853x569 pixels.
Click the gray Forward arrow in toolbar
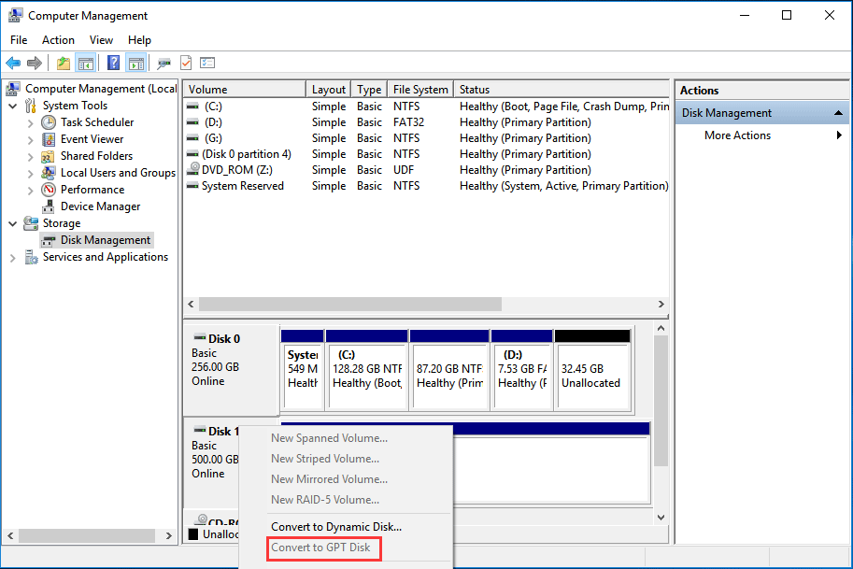point(35,64)
